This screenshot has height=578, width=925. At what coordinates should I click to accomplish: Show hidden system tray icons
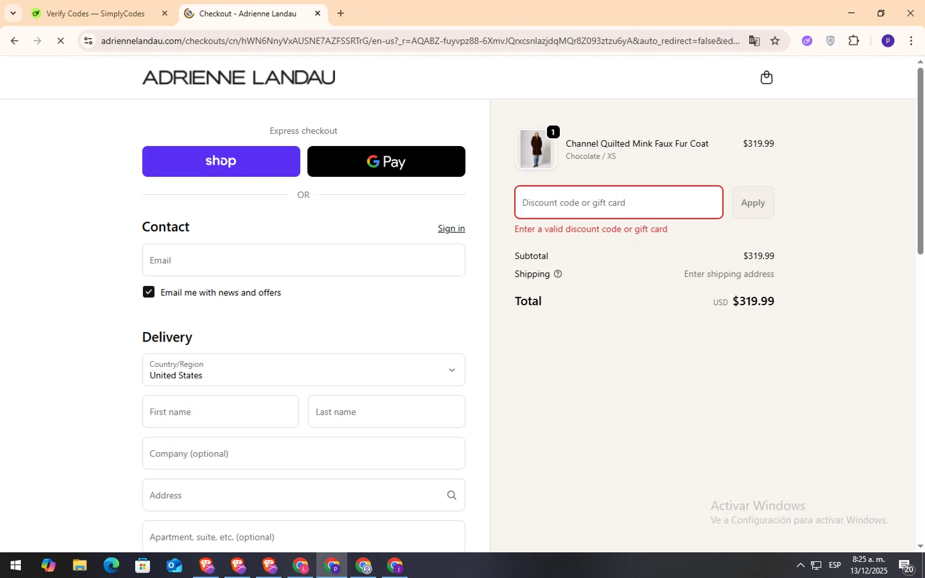click(800, 565)
